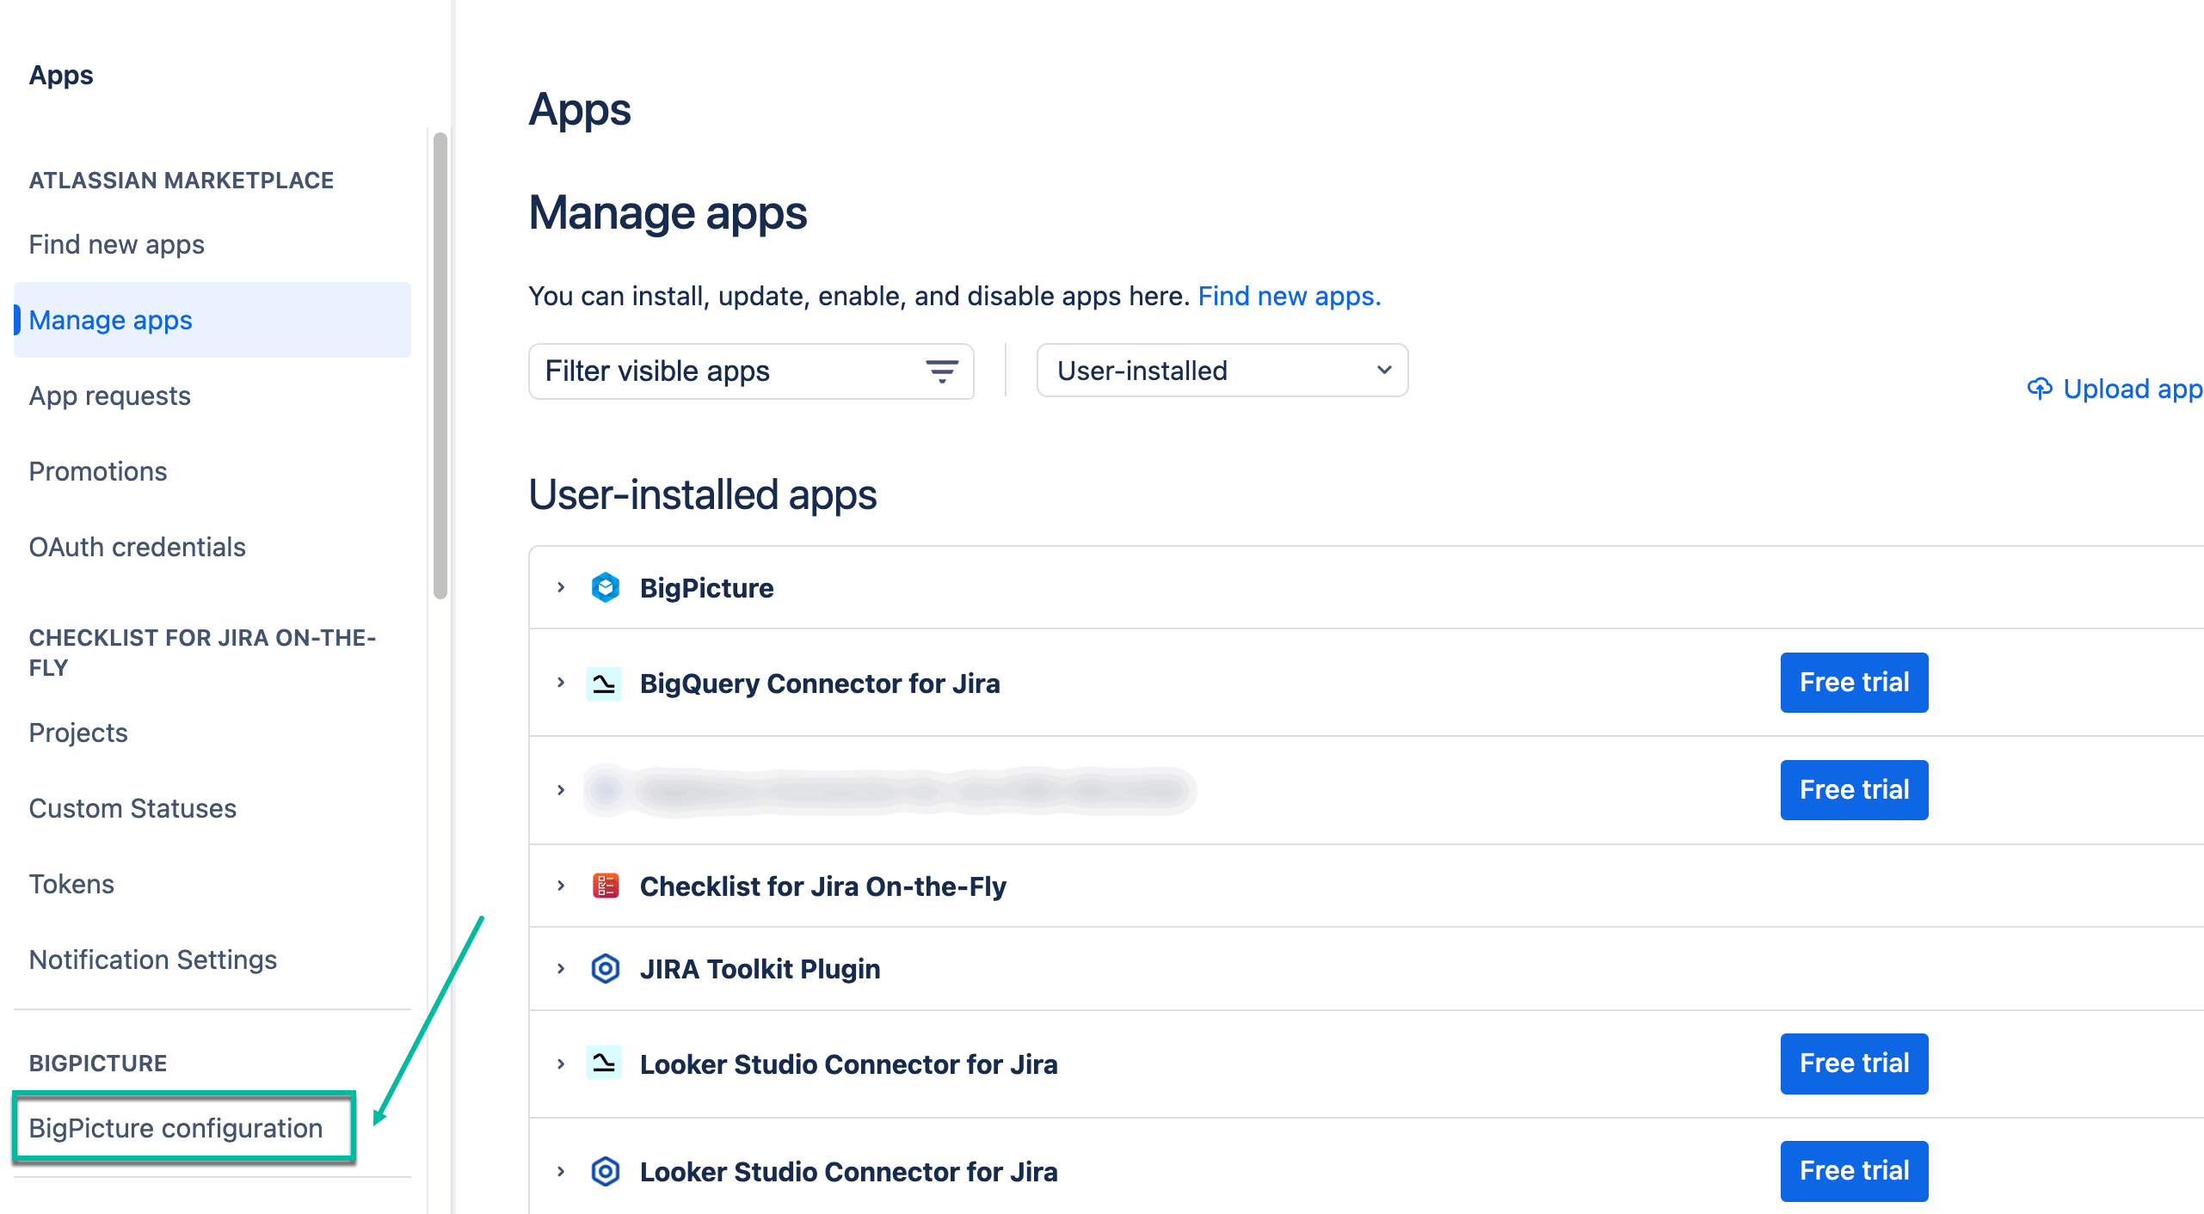2204x1214 pixels.
Task: Start a Free trial for BigQuery Connector
Action: pos(1854,683)
